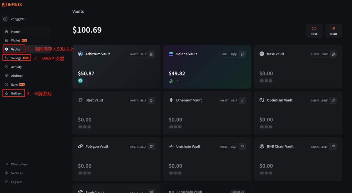The width and height of the screenshot is (352, 193).
Task: Show QR code for Polygon Vault
Action: [x=152, y=147]
